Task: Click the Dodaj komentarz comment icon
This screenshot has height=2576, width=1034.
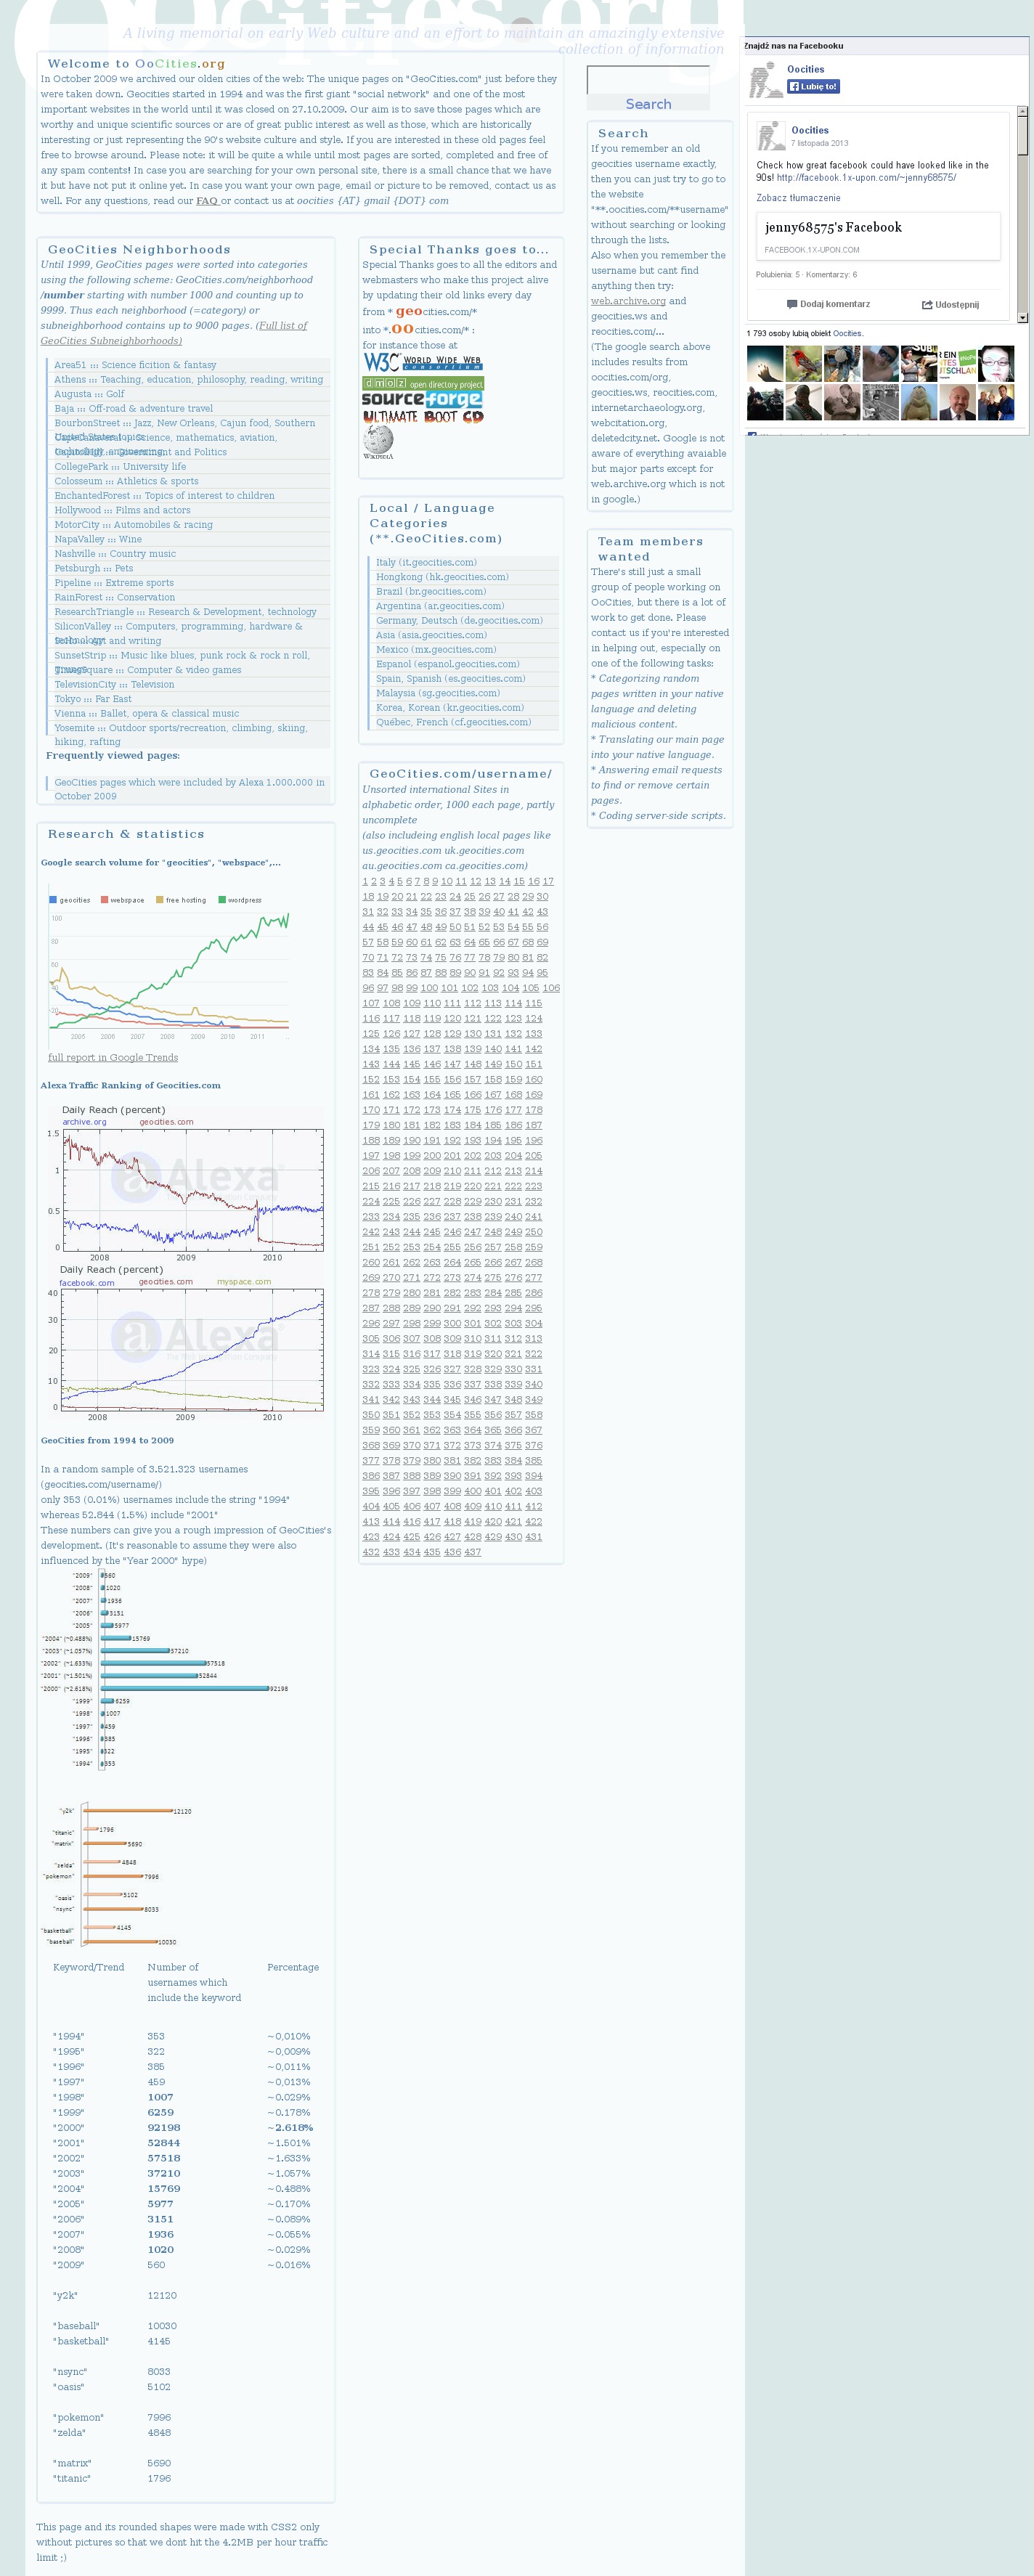Action: [792, 305]
